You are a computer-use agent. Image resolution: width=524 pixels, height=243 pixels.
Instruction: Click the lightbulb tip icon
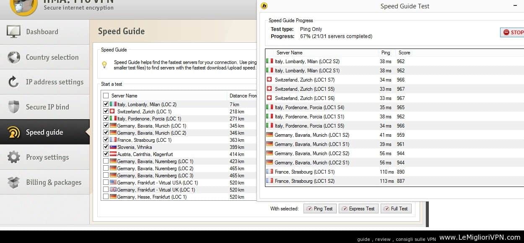pyautogui.click(x=105, y=65)
